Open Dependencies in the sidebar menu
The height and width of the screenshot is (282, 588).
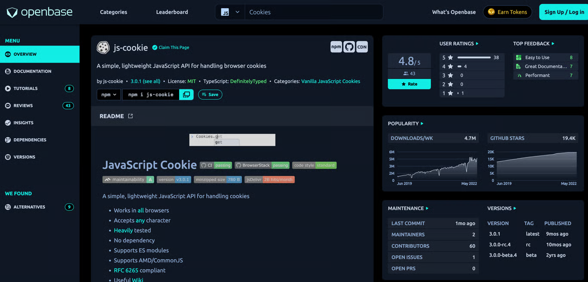click(40, 140)
